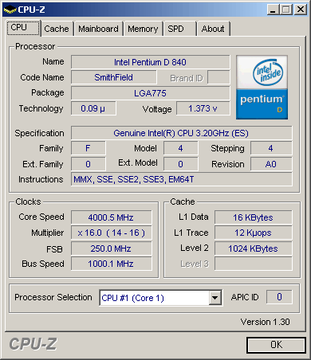Click the Core Speed value 4000.5 MHz
The height and width of the screenshot is (360, 311).
point(111,217)
